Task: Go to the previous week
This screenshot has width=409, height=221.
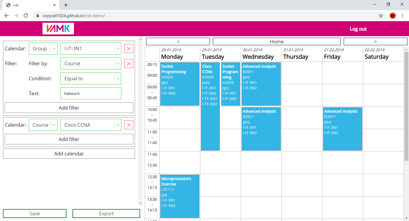Action: (178, 42)
